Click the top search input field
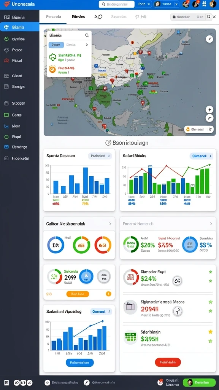Viewport: 219px width, 390px height. (x=116, y=4)
